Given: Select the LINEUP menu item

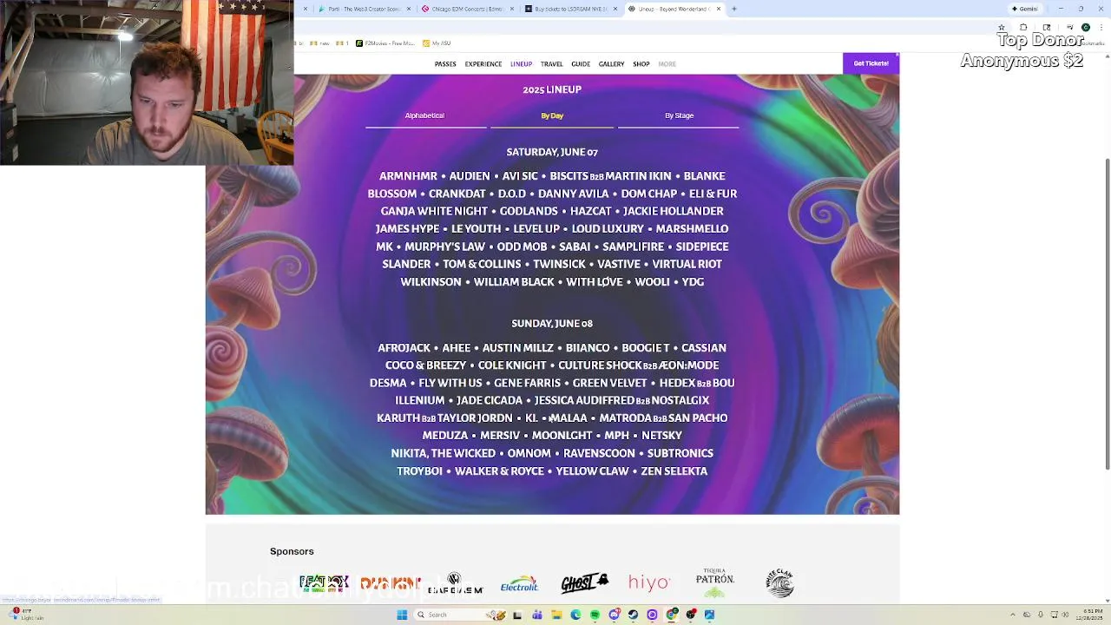Looking at the screenshot, I should pyautogui.click(x=521, y=64).
